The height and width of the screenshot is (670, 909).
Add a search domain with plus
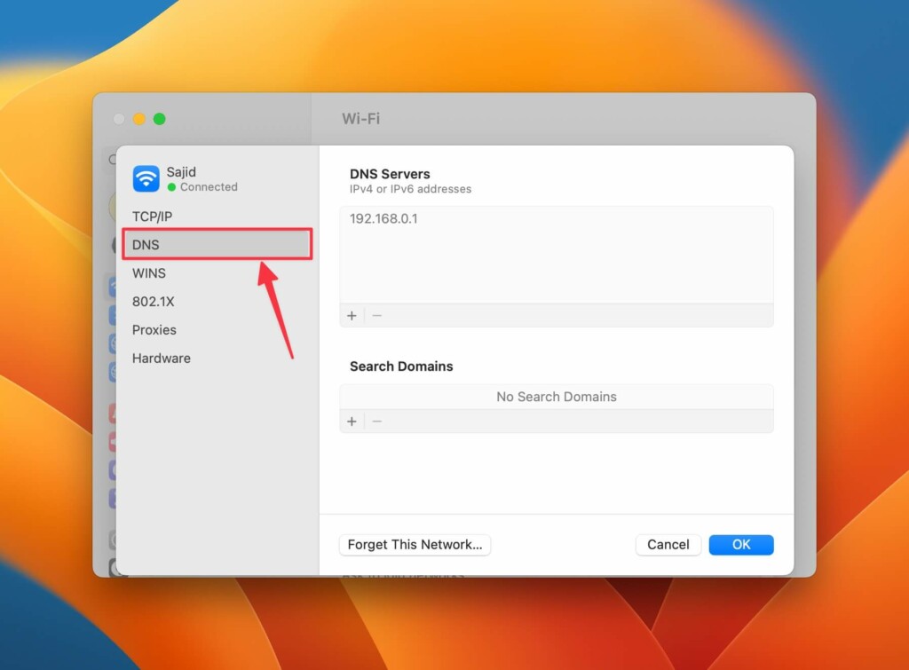(x=352, y=422)
